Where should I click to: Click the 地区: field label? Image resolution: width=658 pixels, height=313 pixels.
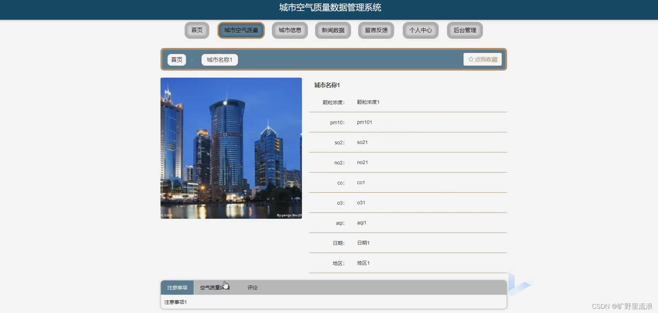(339, 263)
